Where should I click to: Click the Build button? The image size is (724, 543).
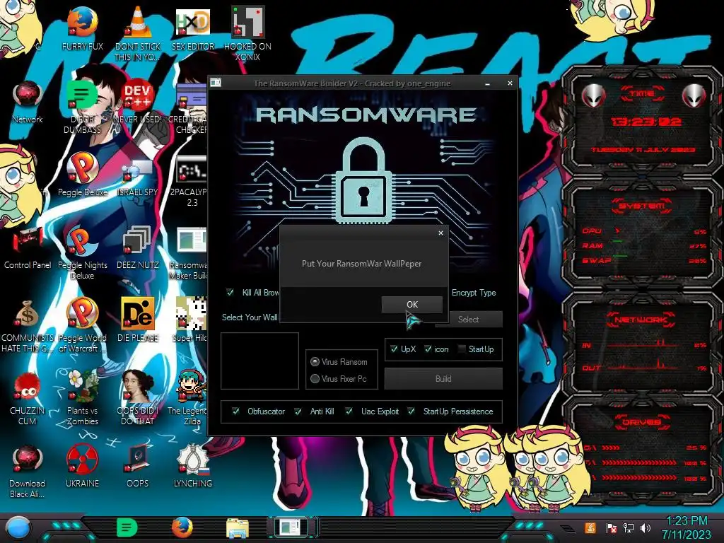pos(443,379)
